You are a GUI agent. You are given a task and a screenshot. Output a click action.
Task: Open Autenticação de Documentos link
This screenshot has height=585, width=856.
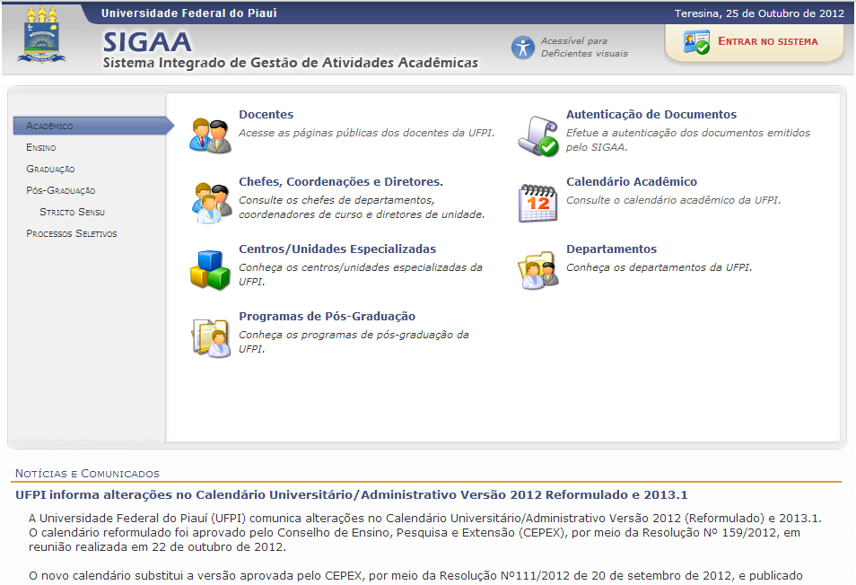click(651, 114)
